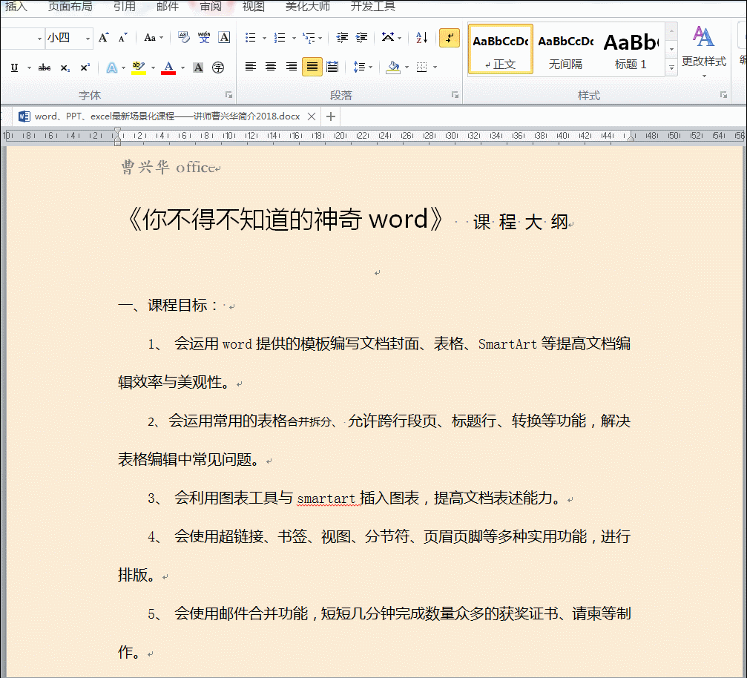747x678 pixels.
Task: Open the Change Case (Aa) menu
Action: (153, 38)
